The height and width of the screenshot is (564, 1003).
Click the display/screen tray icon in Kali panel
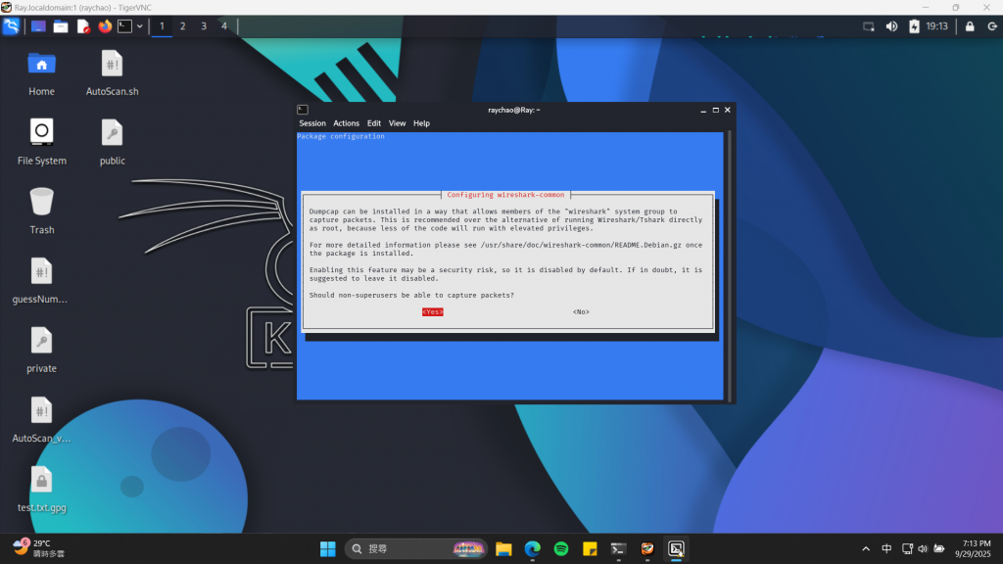pyautogui.click(x=869, y=26)
